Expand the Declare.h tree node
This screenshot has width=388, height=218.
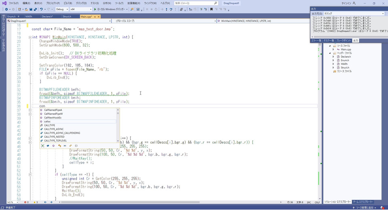tap(333, 57)
